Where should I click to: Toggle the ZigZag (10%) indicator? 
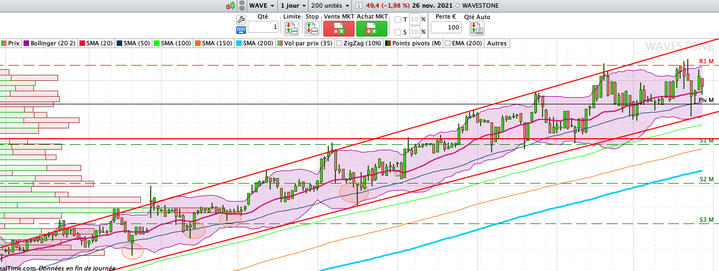[358, 43]
